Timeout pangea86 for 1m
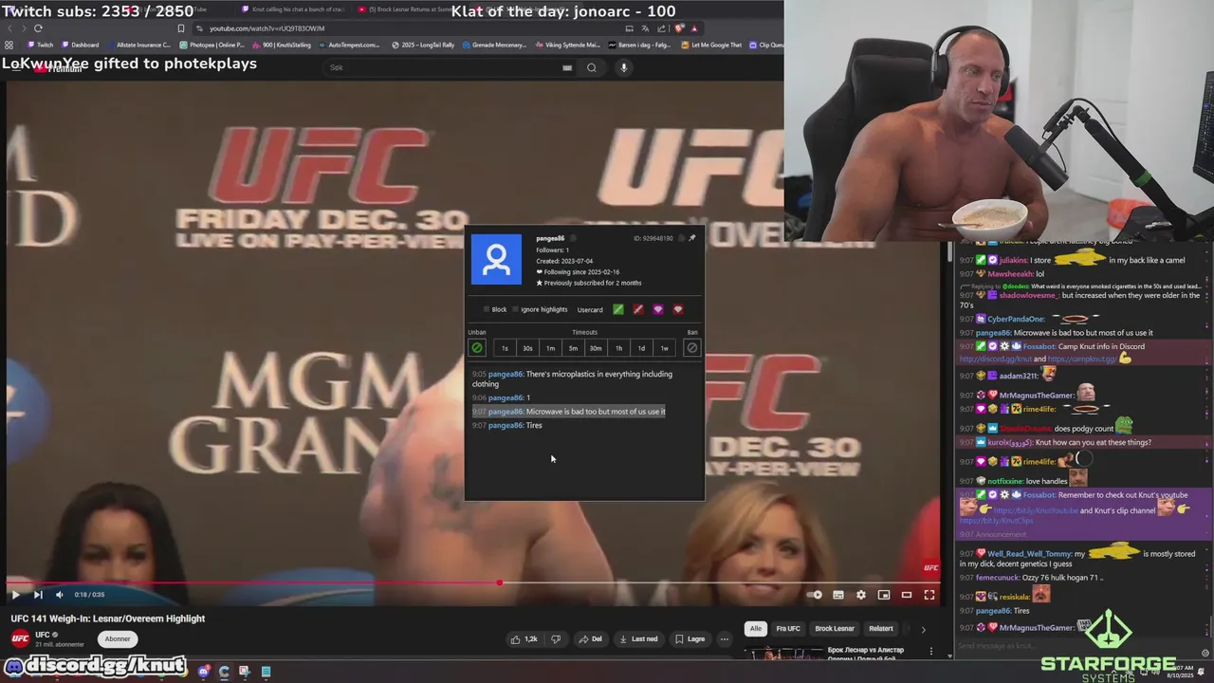 [x=550, y=348]
